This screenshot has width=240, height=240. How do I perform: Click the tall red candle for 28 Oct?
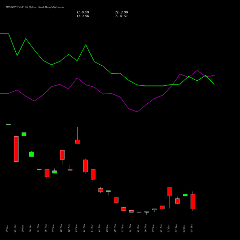tap(16, 149)
